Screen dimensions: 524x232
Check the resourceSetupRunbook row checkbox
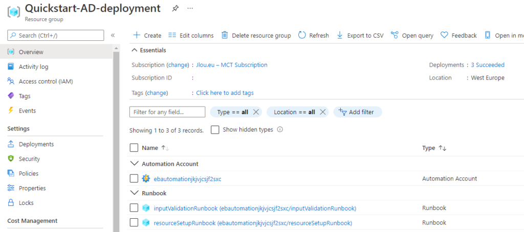click(x=134, y=222)
